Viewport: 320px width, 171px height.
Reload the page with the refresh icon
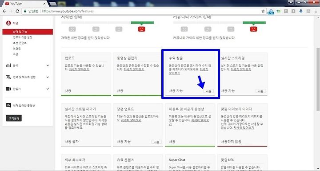17,11
